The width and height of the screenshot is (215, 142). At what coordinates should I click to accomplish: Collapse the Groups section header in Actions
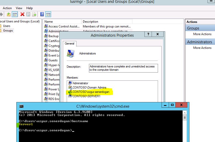pyautogui.click(x=200, y=28)
